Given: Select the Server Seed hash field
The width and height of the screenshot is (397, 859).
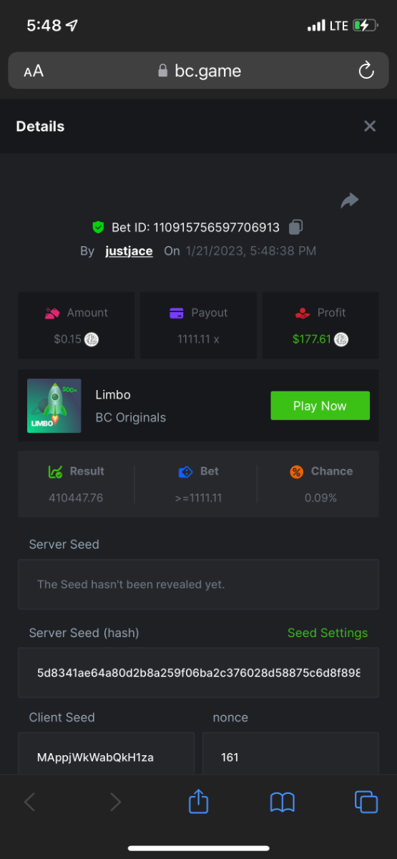Looking at the screenshot, I should 198,673.
